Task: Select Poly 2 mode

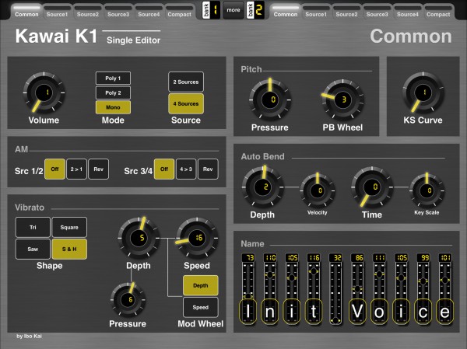Action: pyautogui.click(x=113, y=92)
